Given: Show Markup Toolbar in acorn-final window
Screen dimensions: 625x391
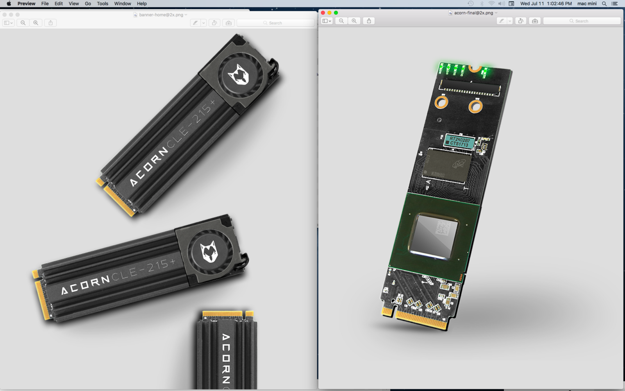Looking at the screenshot, I should [x=535, y=21].
